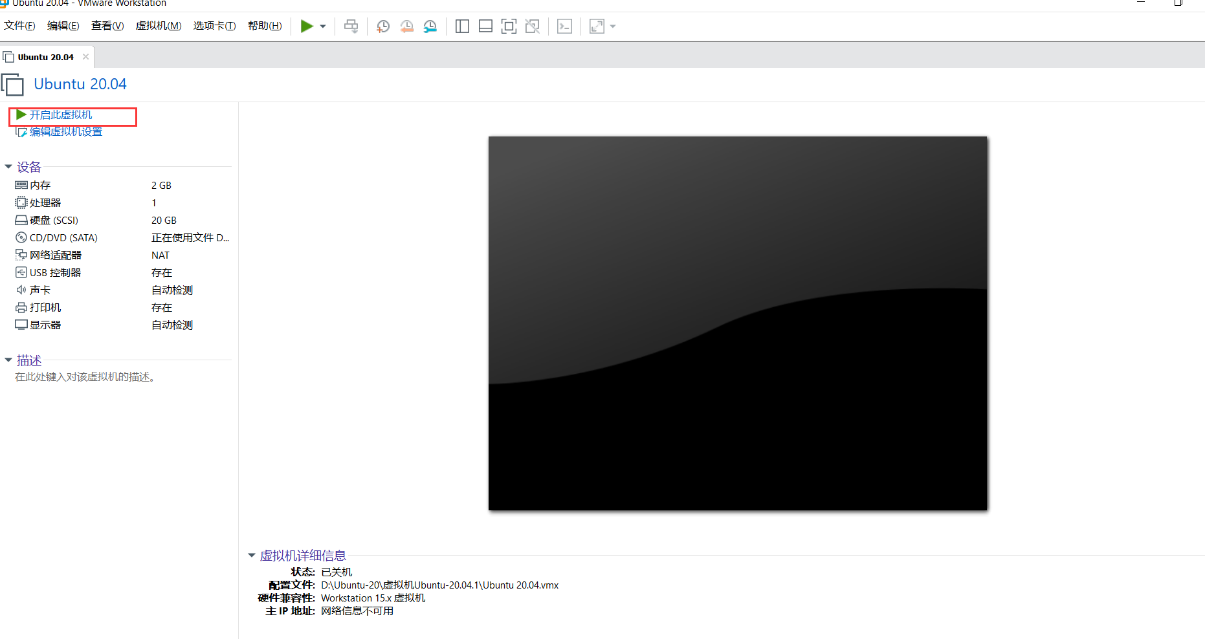
Task: Toggle the thumbnail bar toolbar icon
Action: coord(485,27)
